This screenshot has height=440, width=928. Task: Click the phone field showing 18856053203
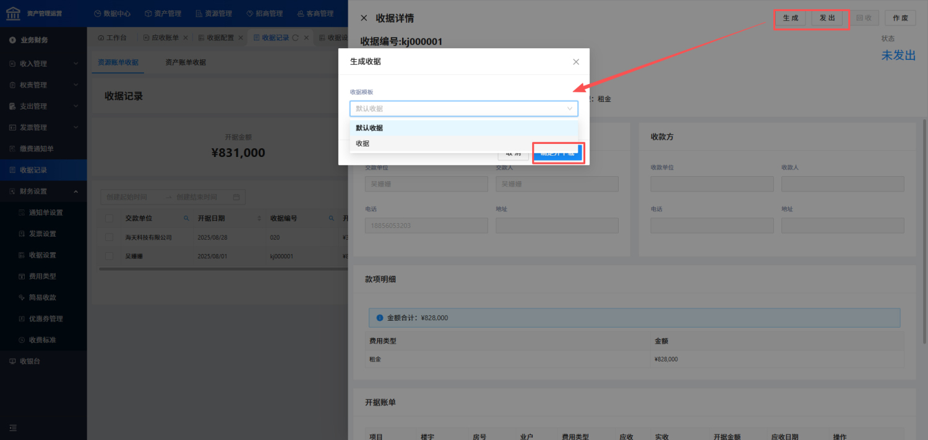point(426,226)
